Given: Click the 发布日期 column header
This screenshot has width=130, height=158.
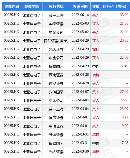Looking at the screenshot, I should pyautogui.click(x=80, y=7).
